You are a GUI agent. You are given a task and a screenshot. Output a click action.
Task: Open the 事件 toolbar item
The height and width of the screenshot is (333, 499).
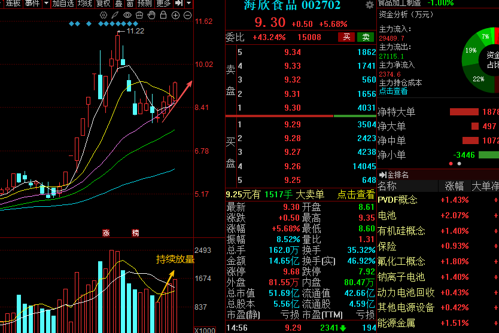tap(32, 4)
